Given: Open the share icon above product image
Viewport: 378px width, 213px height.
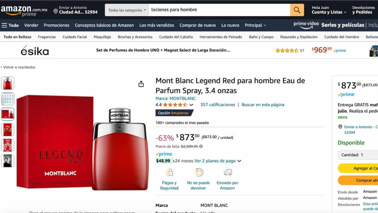Looking at the screenshot, I should 141,84.
